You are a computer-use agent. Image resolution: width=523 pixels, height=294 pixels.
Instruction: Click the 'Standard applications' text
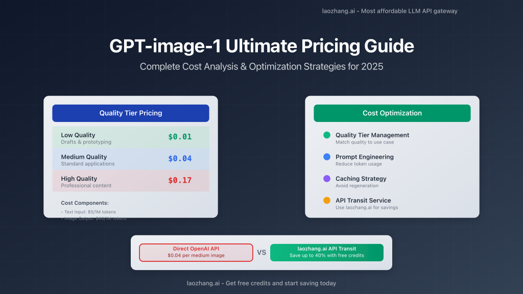point(88,164)
